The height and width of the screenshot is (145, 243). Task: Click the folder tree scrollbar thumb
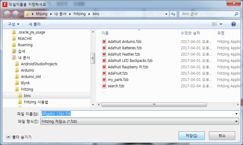coord(93,58)
